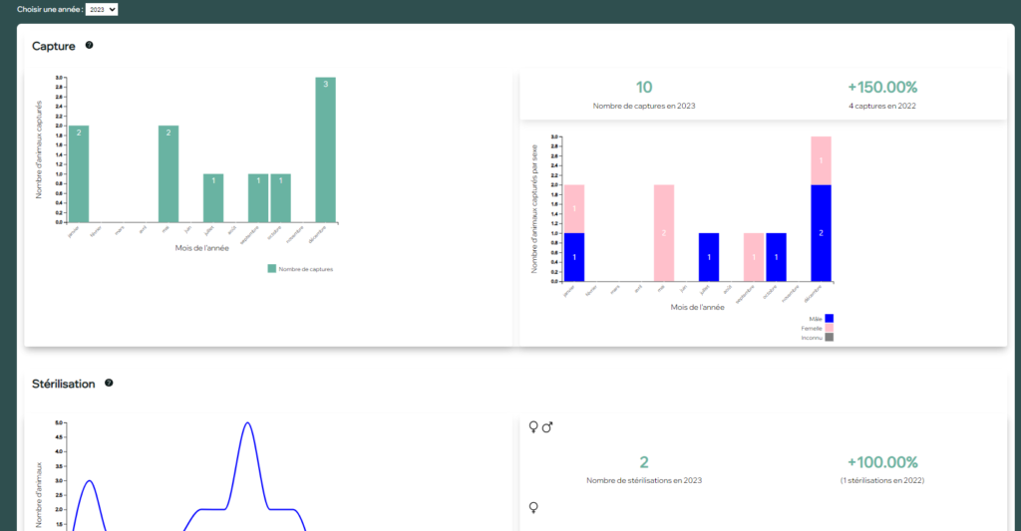Click the lone female symbol below stérilisations count
The height and width of the screenshot is (531, 1021).
click(533, 507)
